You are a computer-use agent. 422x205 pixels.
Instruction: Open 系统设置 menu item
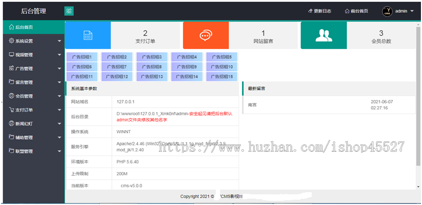[x=34, y=41]
